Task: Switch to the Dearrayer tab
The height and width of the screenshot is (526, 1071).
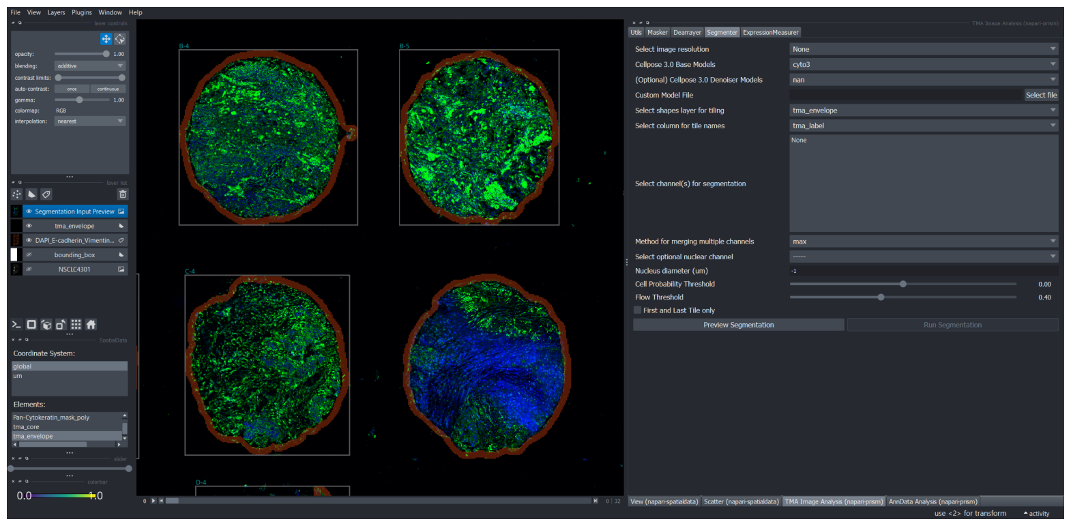Action: click(687, 32)
